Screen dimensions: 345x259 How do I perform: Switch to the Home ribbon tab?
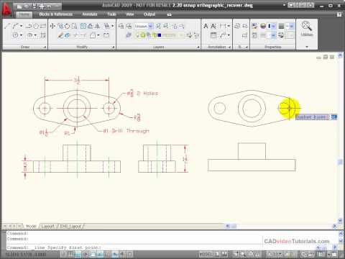pos(24,14)
